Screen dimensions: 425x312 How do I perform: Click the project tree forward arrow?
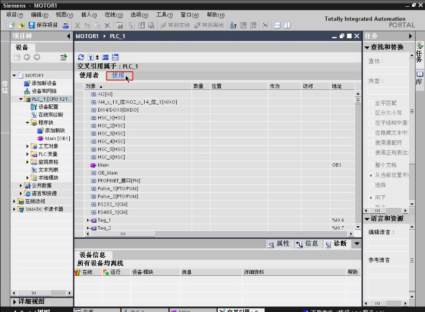pyautogui.click(x=37, y=57)
